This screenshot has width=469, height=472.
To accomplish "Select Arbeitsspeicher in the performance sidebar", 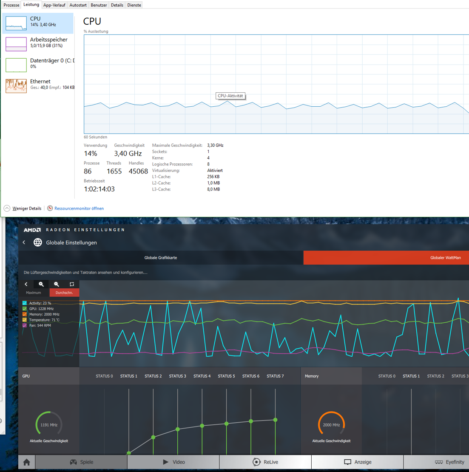I will 38,44.
